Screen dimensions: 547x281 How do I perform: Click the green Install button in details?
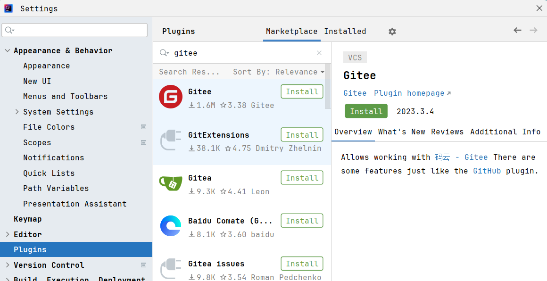coord(366,111)
